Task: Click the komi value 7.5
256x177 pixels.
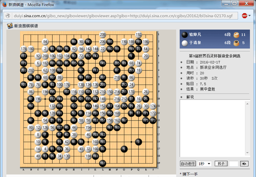Action: point(203,84)
